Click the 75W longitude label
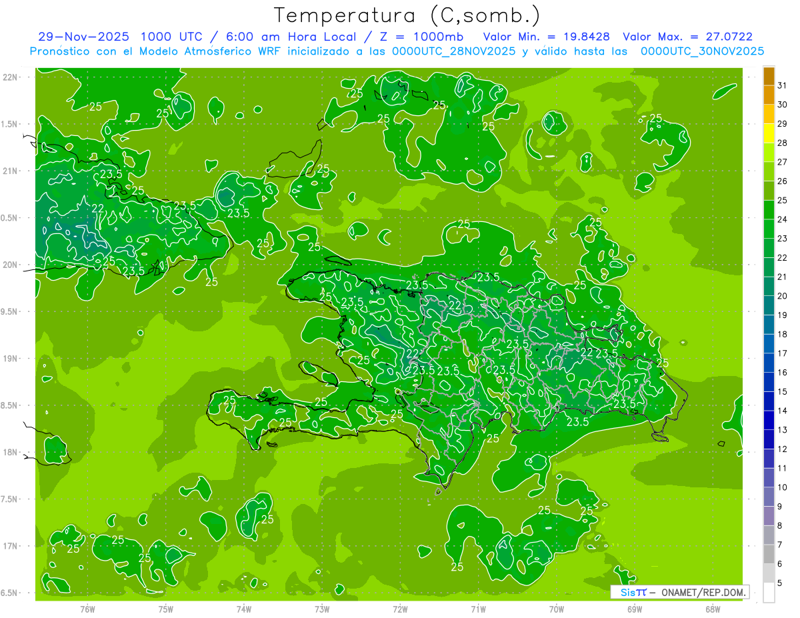The width and height of the screenshot is (800, 618). pyautogui.click(x=166, y=608)
